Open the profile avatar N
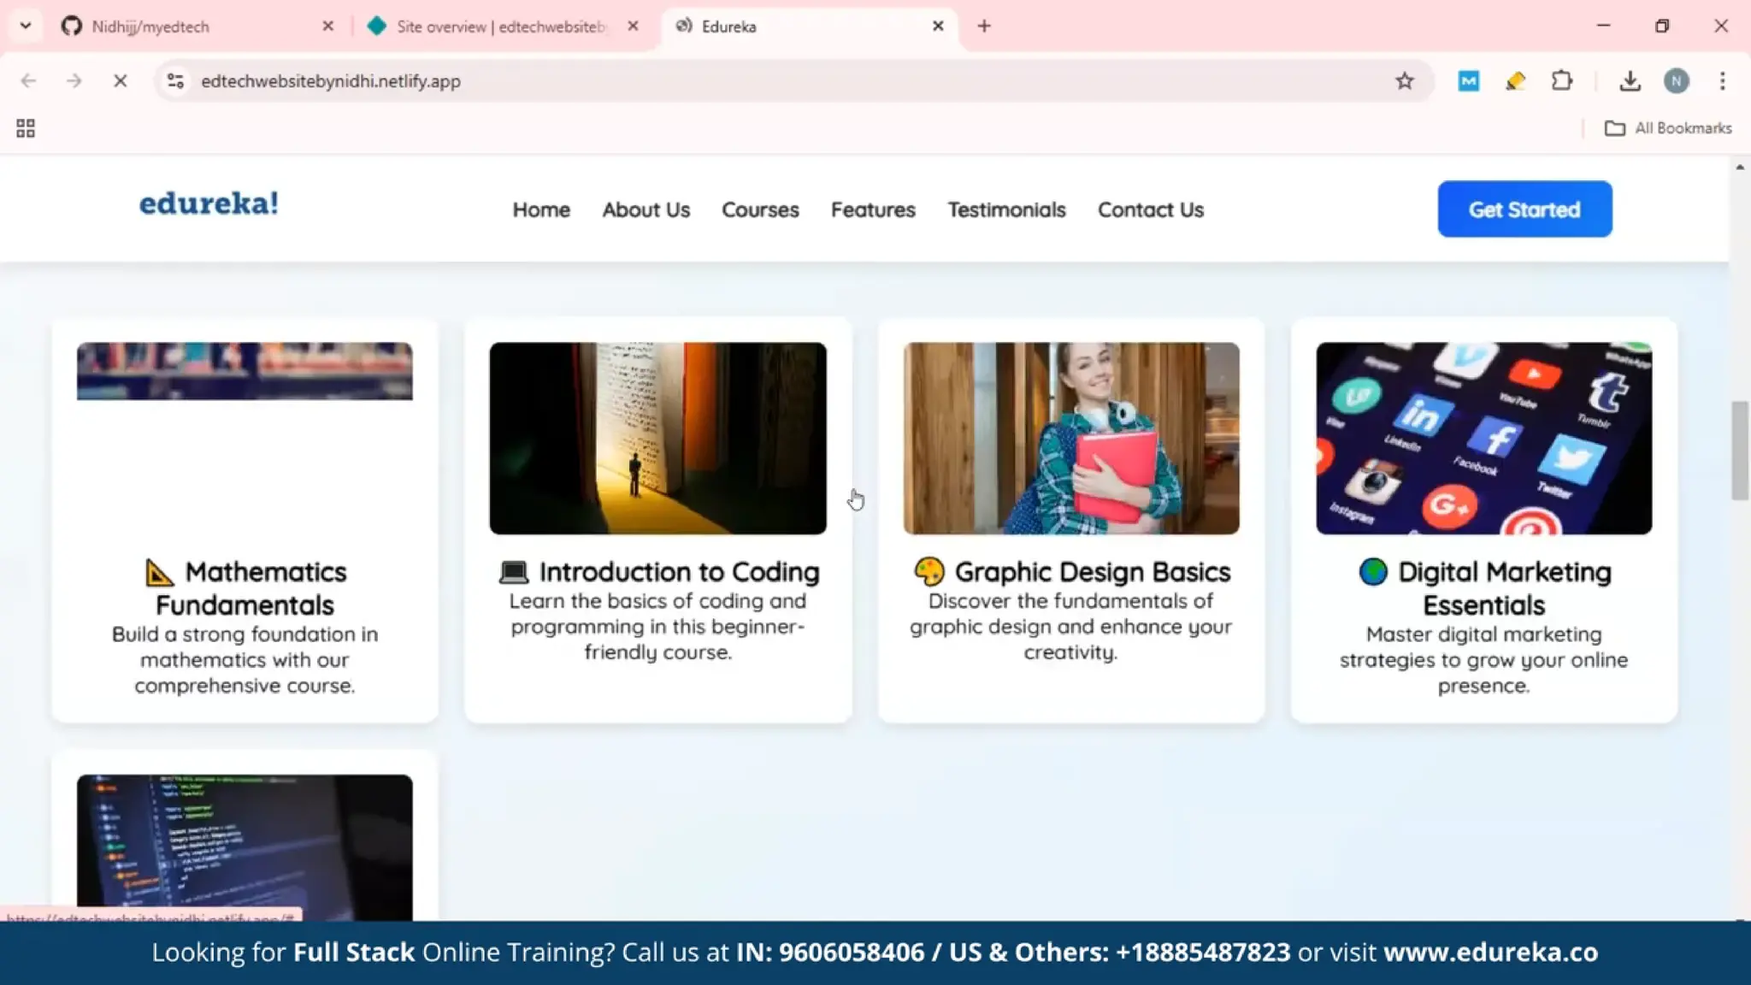Screen dimensions: 1751x985 tap(1677, 80)
